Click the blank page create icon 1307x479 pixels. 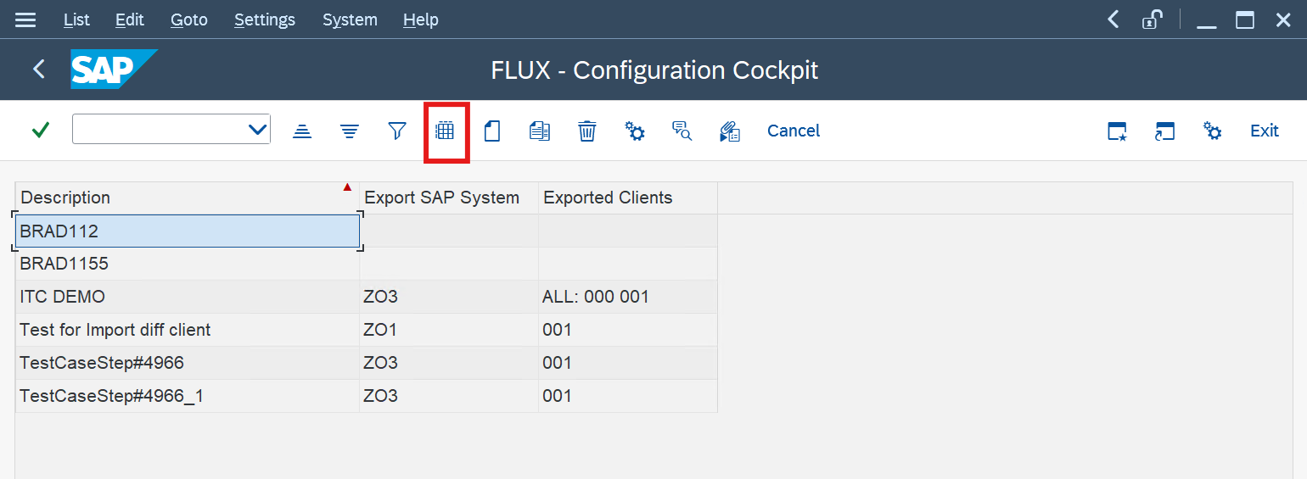tap(492, 131)
